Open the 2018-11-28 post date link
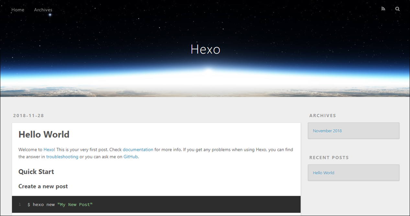Screen dimensions: 410x216 (x=28, y=115)
